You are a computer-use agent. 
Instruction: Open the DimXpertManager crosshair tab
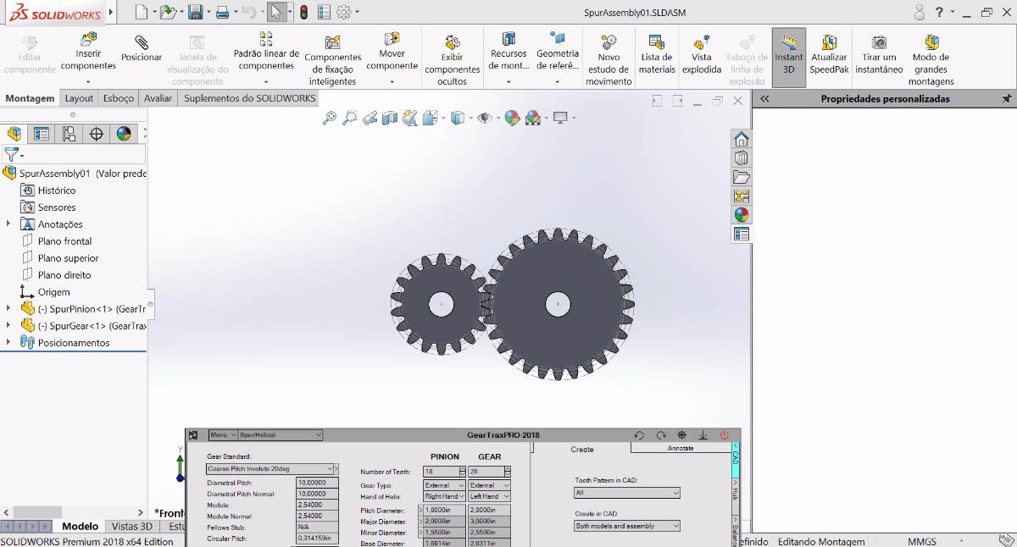tap(96, 134)
